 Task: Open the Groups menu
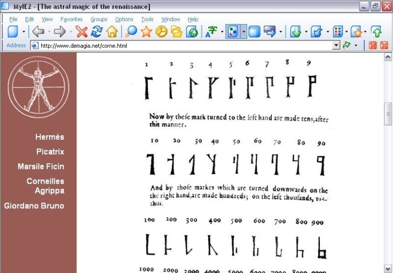click(99, 19)
